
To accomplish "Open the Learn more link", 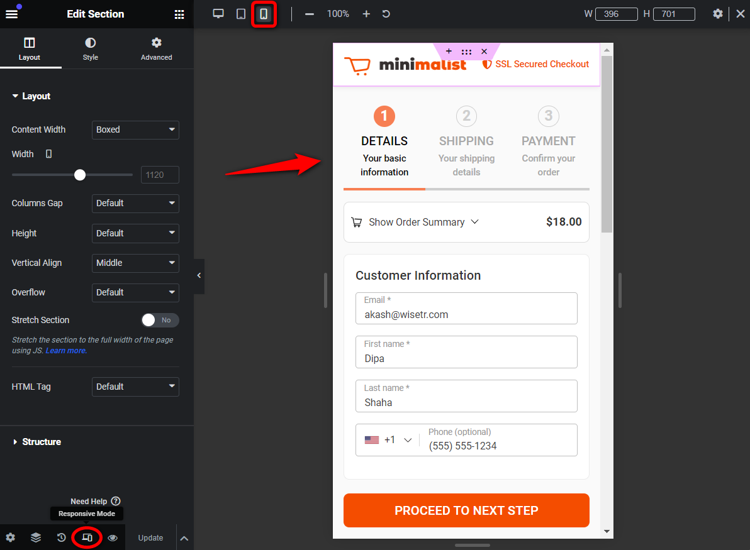I will click(x=66, y=350).
